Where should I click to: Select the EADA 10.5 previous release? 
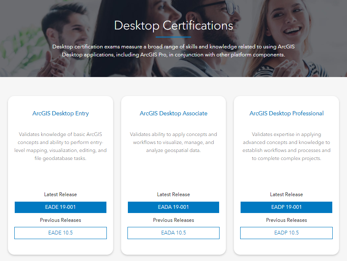pyautogui.click(x=173, y=233)
